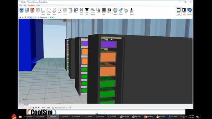Click the blue info circle in status bar
The height and width of the screenshot is (119, 212).
[33, 108]
